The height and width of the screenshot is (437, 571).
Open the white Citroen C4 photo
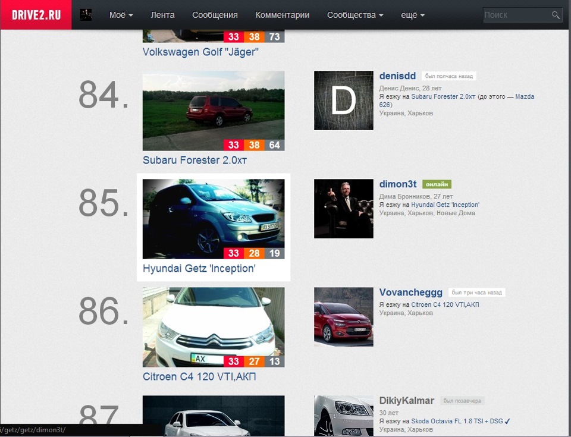[x=214, y=327]
